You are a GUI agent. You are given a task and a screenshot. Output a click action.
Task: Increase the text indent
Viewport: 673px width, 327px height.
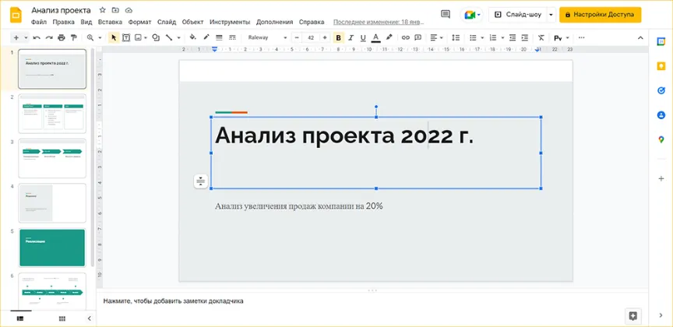click(524, 38)
